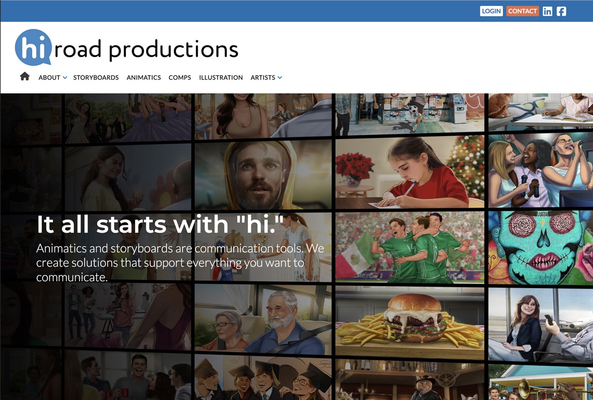The width and height of the screenshot is (593, 400).
Task: Open the STORYBOARDS menu item
Action: coord(96,77)
